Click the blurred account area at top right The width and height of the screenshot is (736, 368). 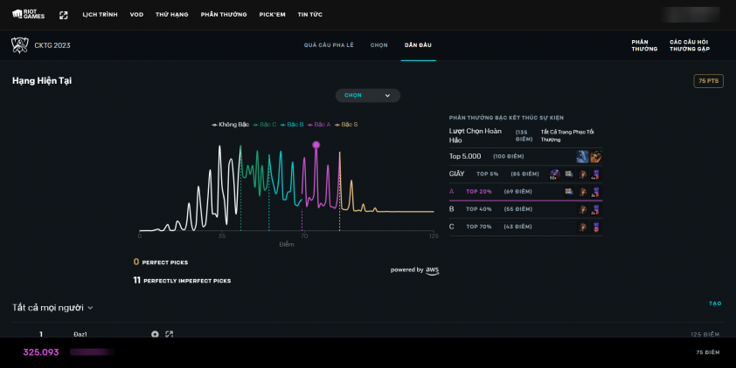(x=690, y=15)
